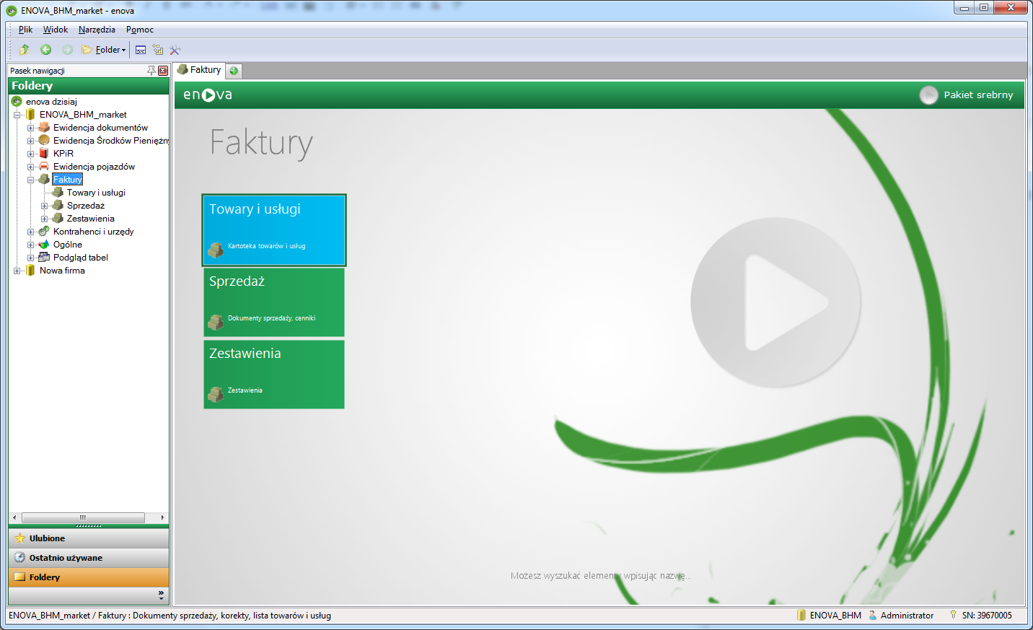This screenshot has width=1033, height=630.
Task: Navigate back with the green left arrow
Action: click(x=45, y=50)
